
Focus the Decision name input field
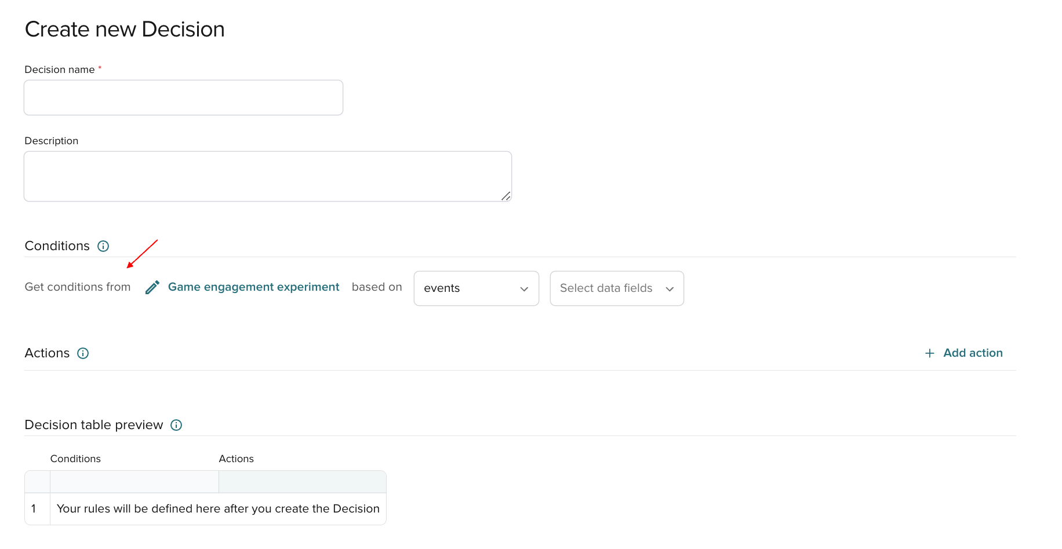click(183, 98)
